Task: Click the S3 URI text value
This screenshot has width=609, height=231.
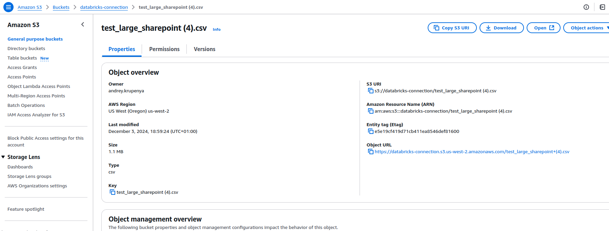Action: pyautogui.click(x=435, y=91)
